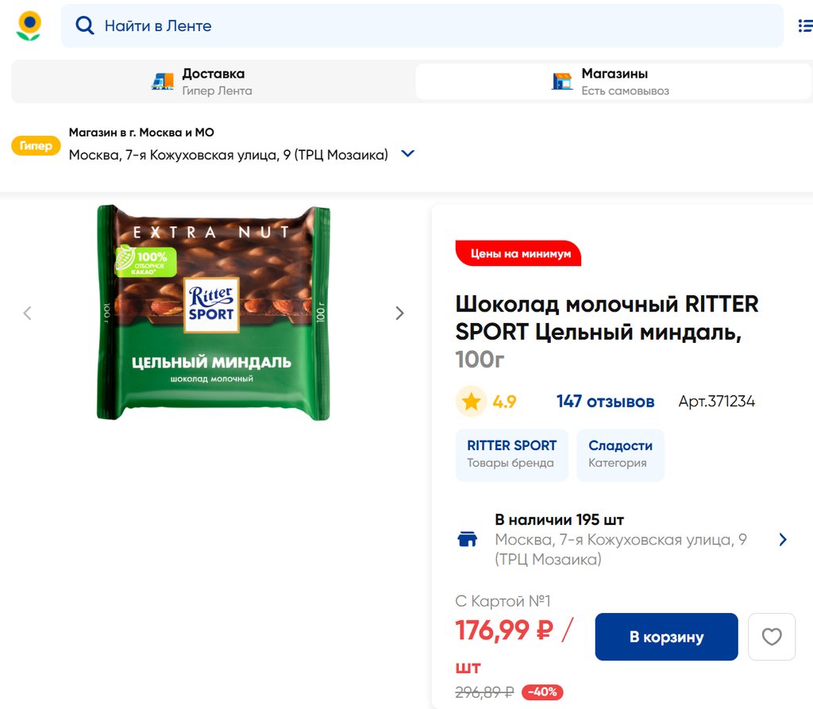Open the catalog list icon
This screenshot has width=813, height=709.
tap(804, 26)
